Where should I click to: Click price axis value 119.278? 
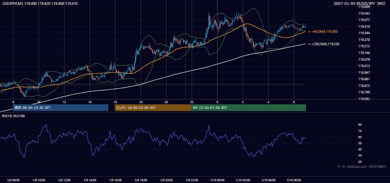point(364,40)
